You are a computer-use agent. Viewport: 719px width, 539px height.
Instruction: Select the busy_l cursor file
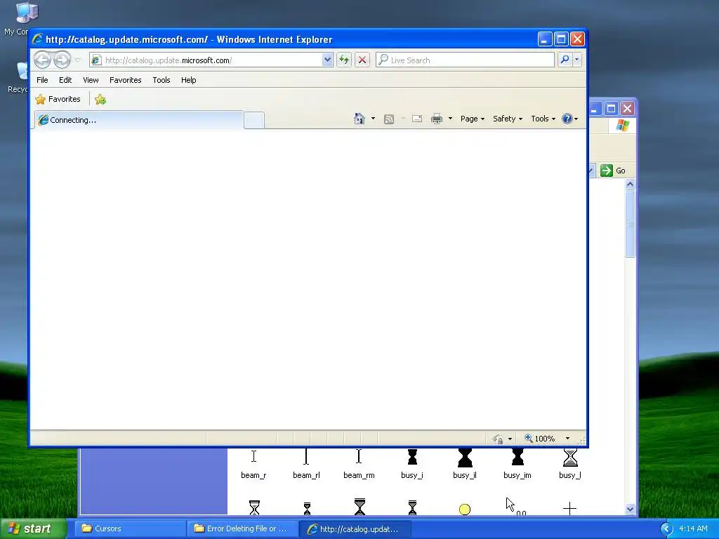(570, 464)
